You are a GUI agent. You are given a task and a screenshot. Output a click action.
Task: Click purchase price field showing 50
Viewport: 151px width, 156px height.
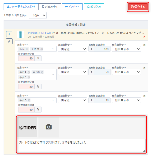(102, 72)
